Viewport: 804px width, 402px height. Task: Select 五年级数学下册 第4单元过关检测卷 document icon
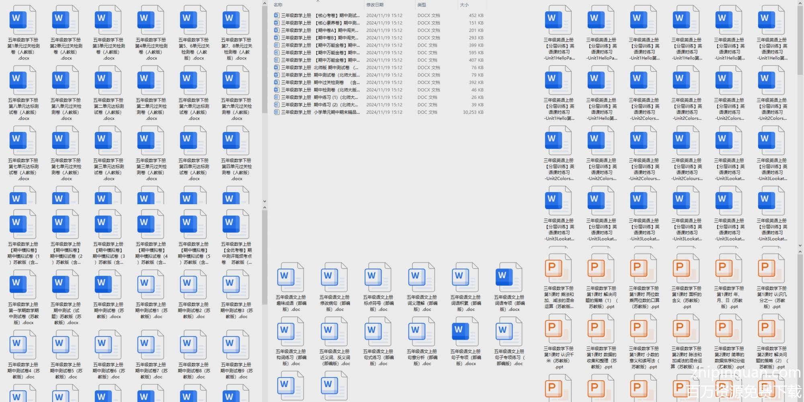pyautogui.click(x=151, y=20)
